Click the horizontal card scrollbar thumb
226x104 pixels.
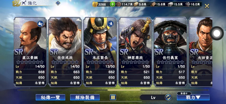coord(124,90)
